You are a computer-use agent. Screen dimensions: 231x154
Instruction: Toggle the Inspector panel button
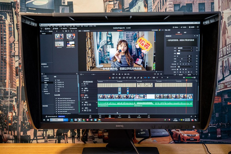pos(192,27)
